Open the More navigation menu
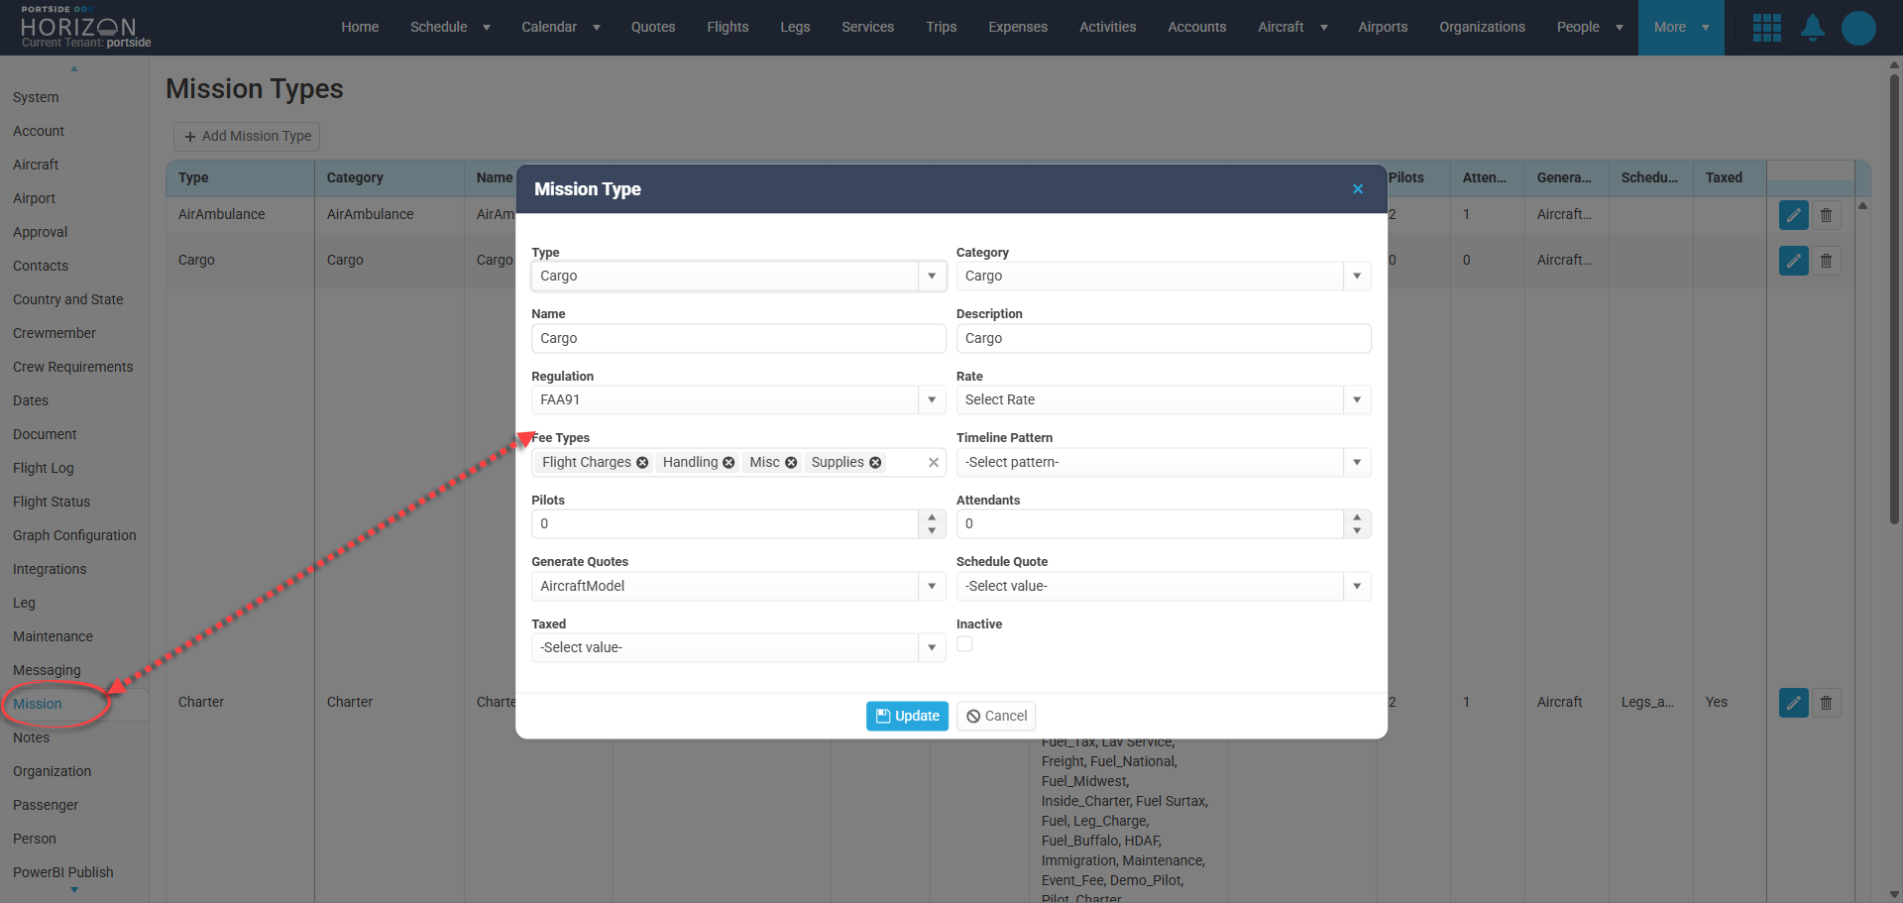This screenshot has width=1903, height=903. pos(1680,28)
